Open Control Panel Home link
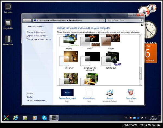The height and width of the screenshot is (128, 163). 35,27
